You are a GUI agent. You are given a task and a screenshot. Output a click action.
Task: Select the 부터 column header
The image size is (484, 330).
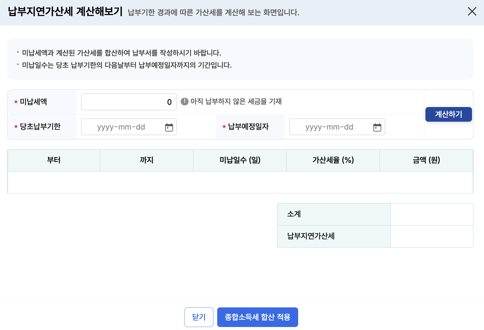click(x=54, y=160)
